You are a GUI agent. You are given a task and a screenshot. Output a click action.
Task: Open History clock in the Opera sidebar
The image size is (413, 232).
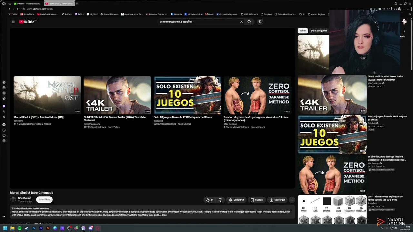pos(4,130)
